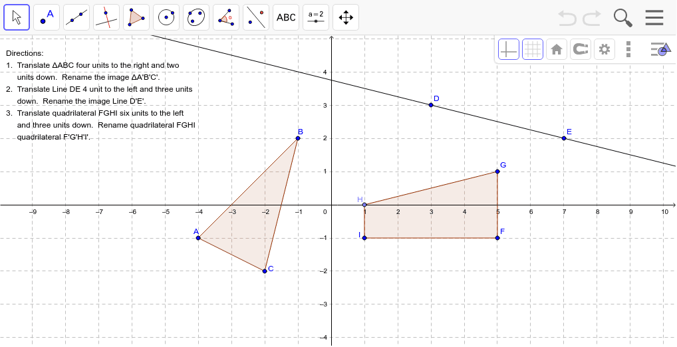Select the Slider a=2 tool
This screenshot has width=677, height=347.
pos(316,17)
